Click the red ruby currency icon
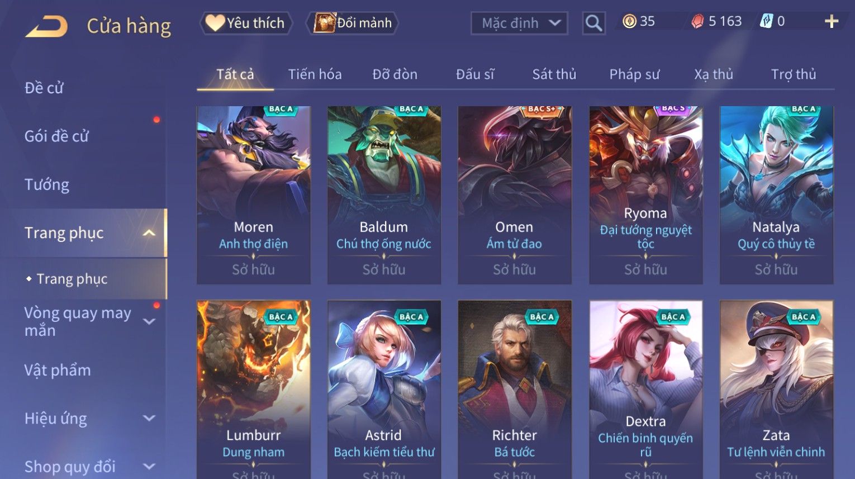 pos(697,22)
